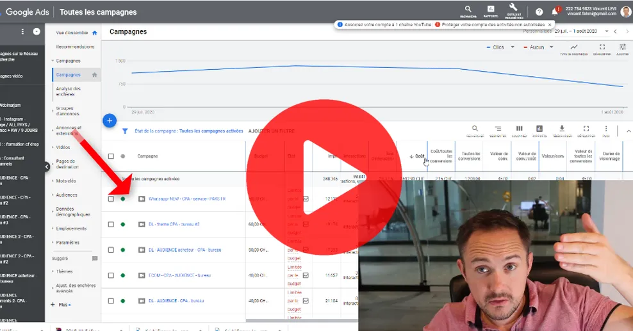Click the blue plus new campaign button

pos(110,120)
